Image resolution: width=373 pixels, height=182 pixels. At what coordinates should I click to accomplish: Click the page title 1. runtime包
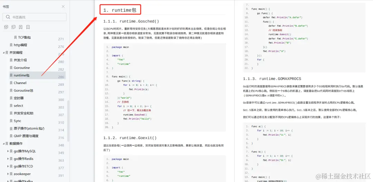(120, 10)
